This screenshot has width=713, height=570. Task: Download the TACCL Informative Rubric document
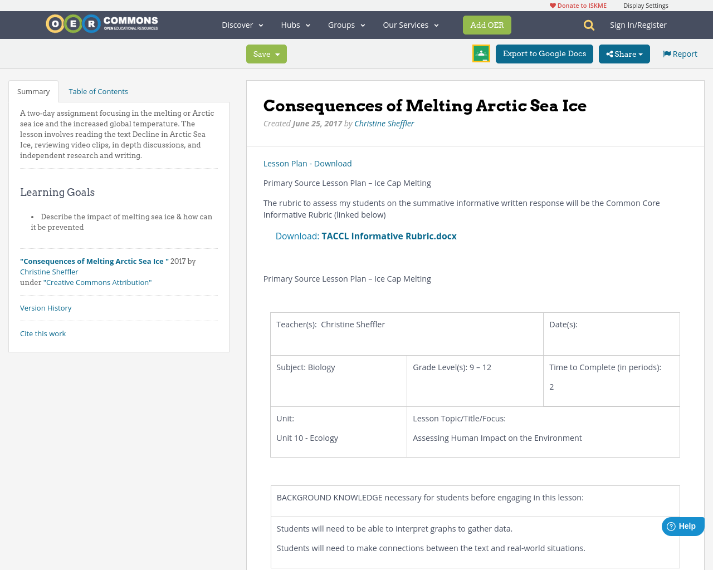tap(389, 235)
